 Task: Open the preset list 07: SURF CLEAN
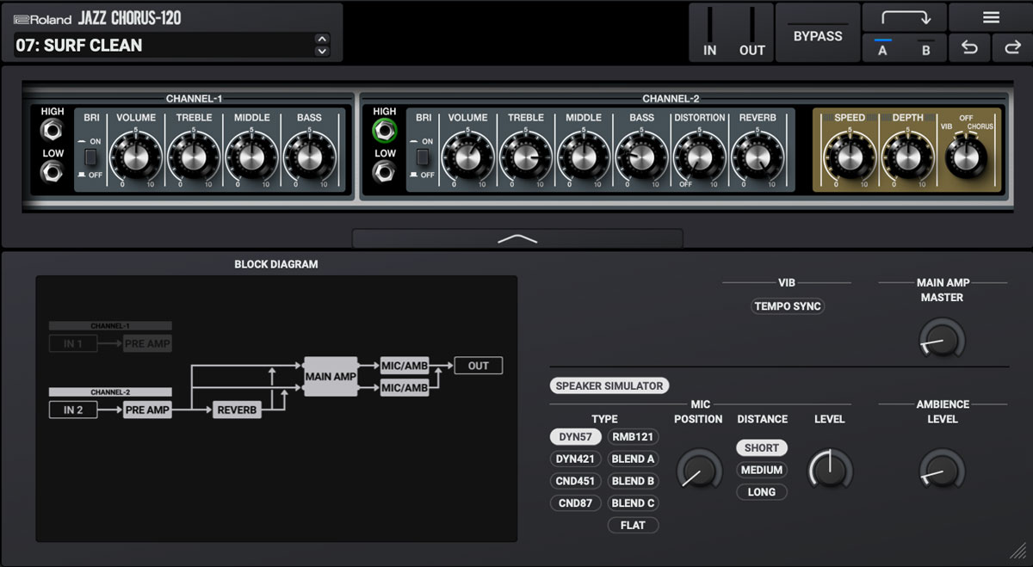[x=164, y=45]
